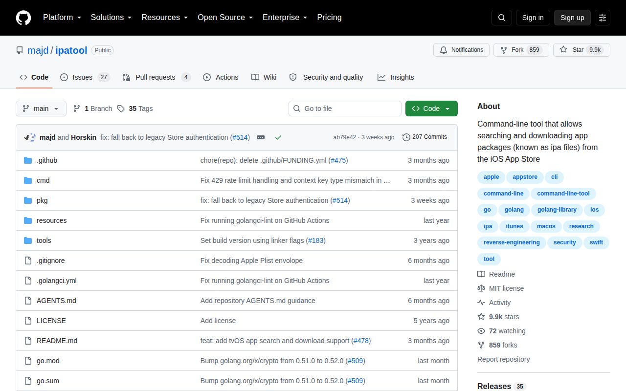Switch to the Pull requests tab
This screenshot has width=626, height=391.
(x=156, y=77)
